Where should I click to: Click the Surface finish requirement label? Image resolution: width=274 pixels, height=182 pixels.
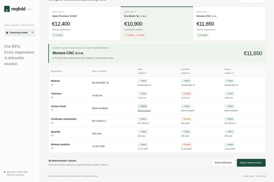click(x=58, y=106)
